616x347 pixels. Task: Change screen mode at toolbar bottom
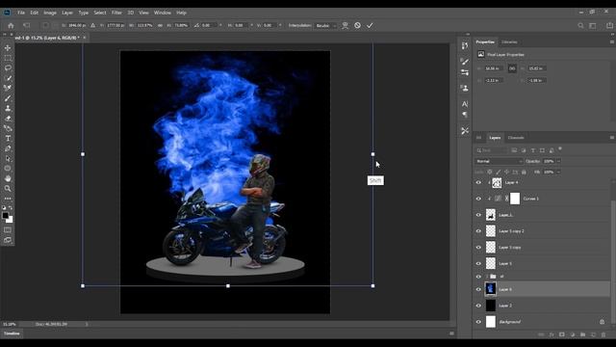pyautogui.click(x=8, y=240)
